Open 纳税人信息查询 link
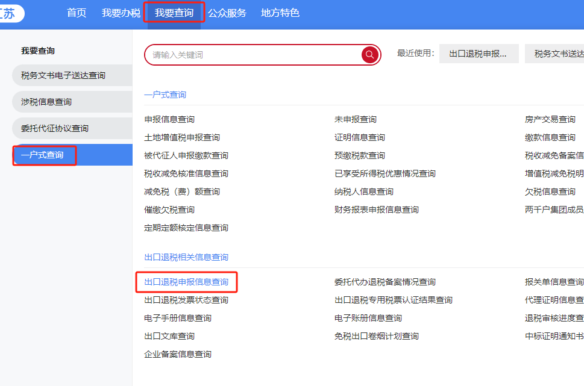 click(x=364, y=191)
